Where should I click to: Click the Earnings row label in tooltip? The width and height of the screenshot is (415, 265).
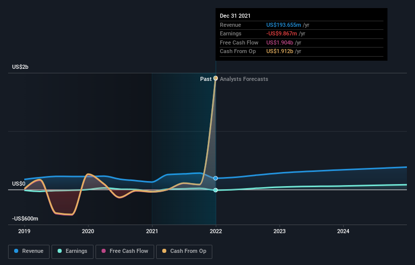click(230, 33)
